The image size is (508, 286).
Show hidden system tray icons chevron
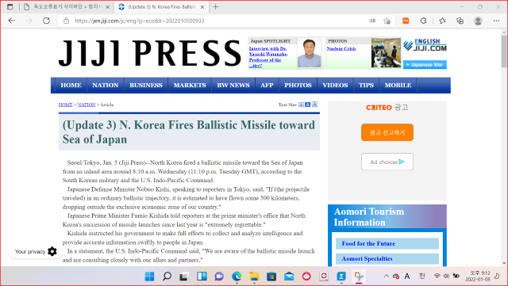click(387, 276)
